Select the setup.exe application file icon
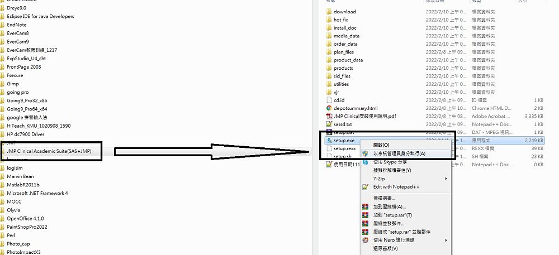Screen dimensions: 559x255 coord(329,141)
